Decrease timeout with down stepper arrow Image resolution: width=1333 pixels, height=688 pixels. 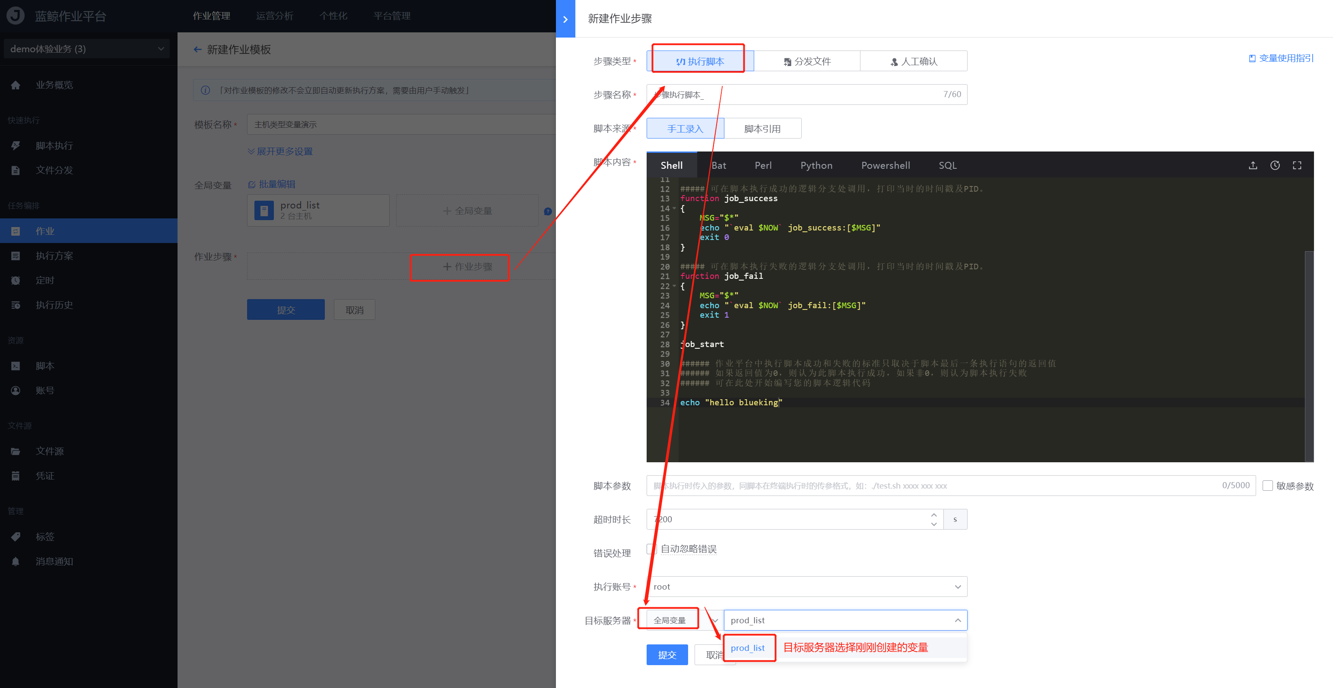coord(933,524)
